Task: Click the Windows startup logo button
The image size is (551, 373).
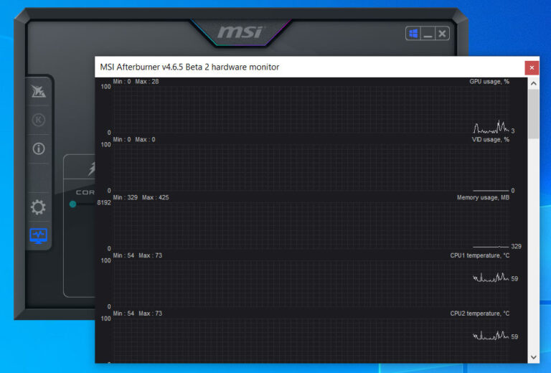Action: coord(413,34)
